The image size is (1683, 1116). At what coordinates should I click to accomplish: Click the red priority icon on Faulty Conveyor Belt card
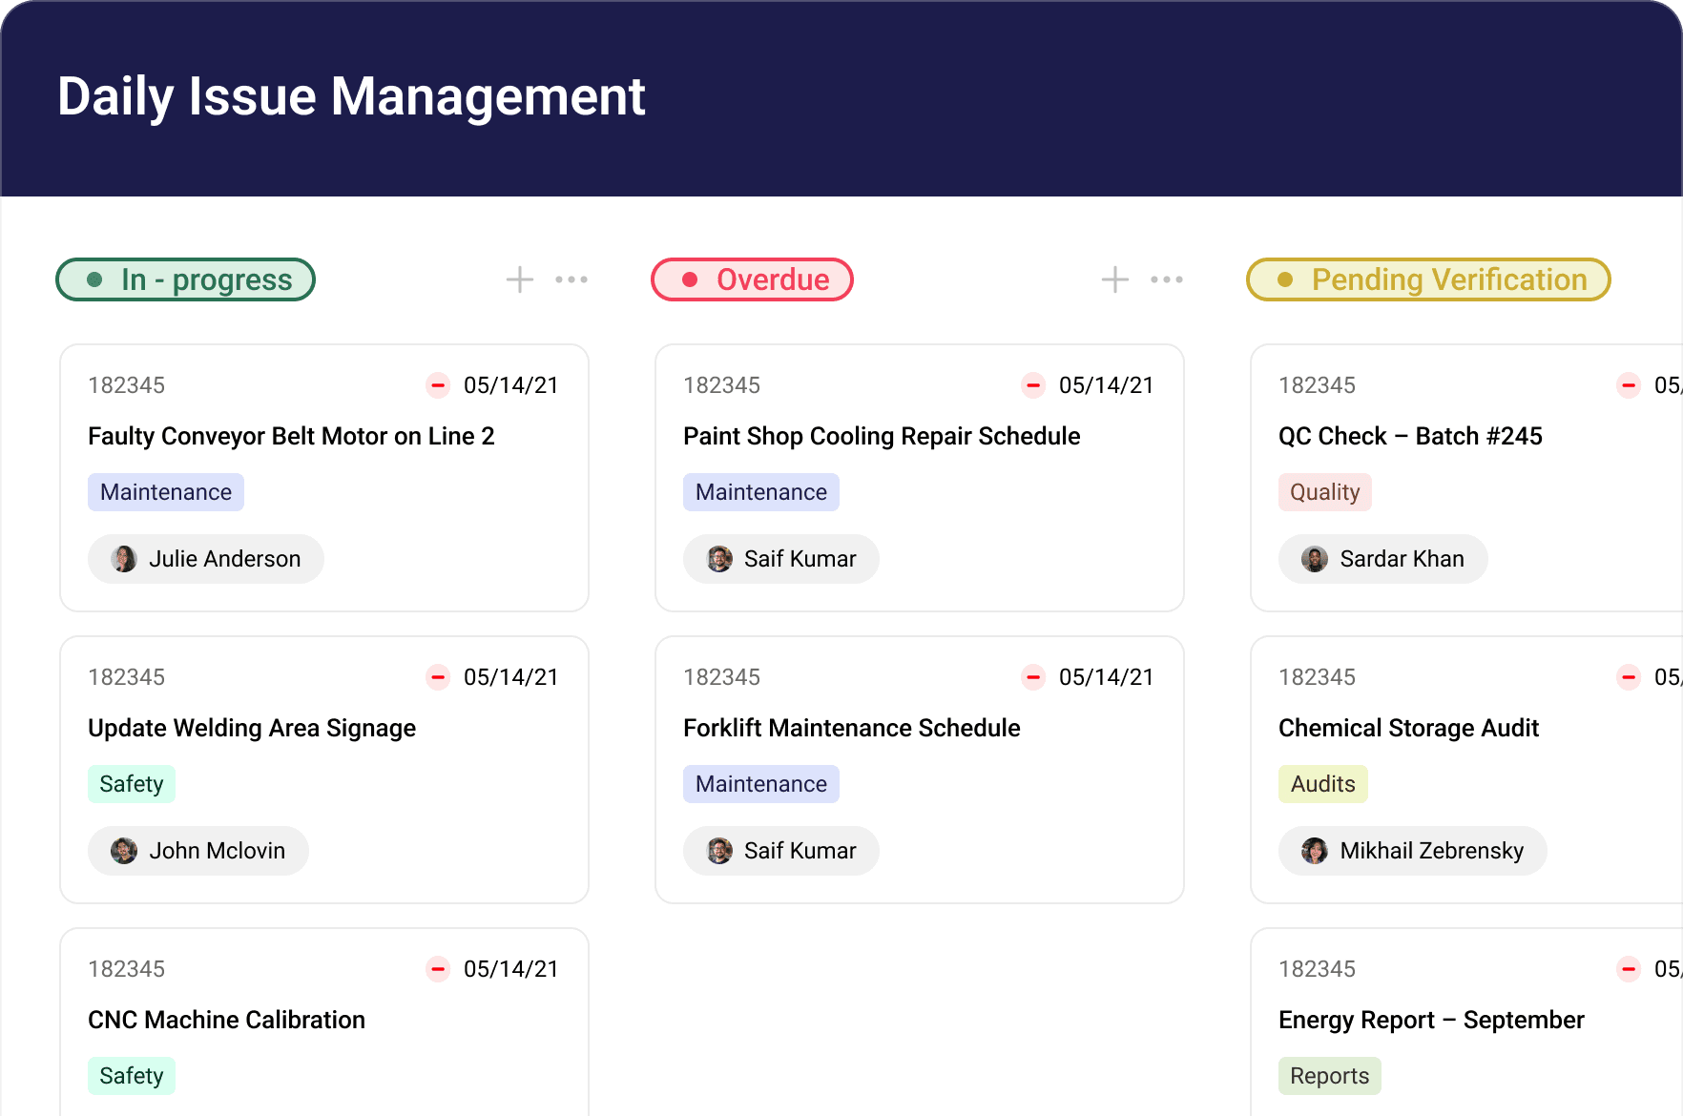pos(437,385)
